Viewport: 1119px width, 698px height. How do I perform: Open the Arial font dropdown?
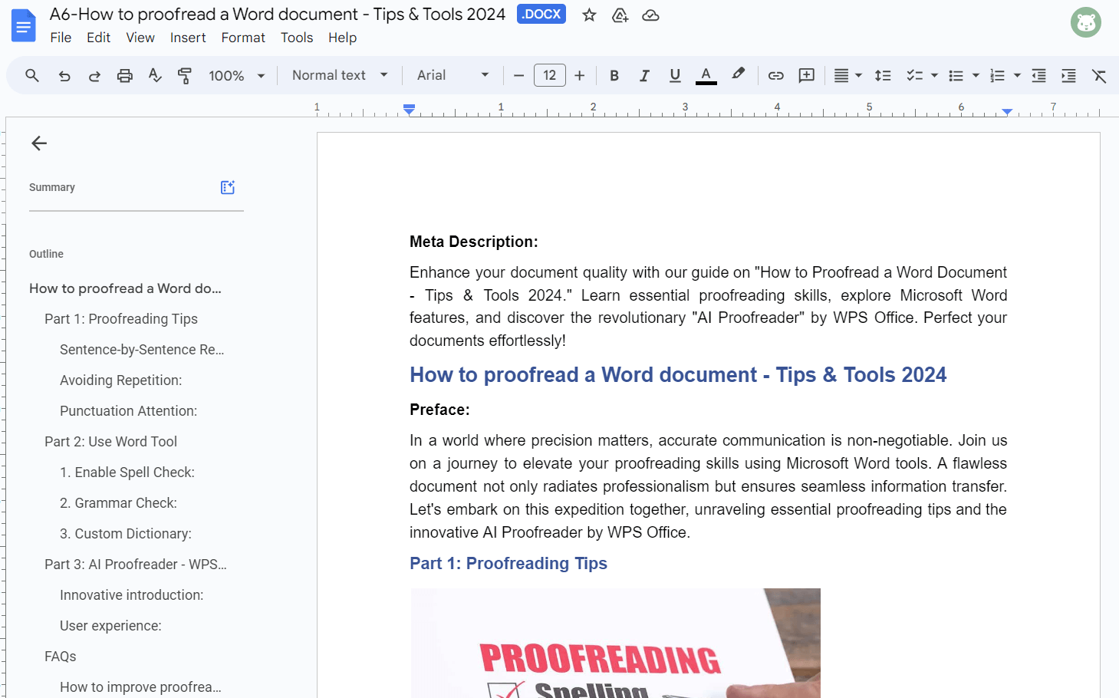453,75
